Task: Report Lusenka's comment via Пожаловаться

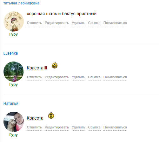Action: (x=115, y=77)
